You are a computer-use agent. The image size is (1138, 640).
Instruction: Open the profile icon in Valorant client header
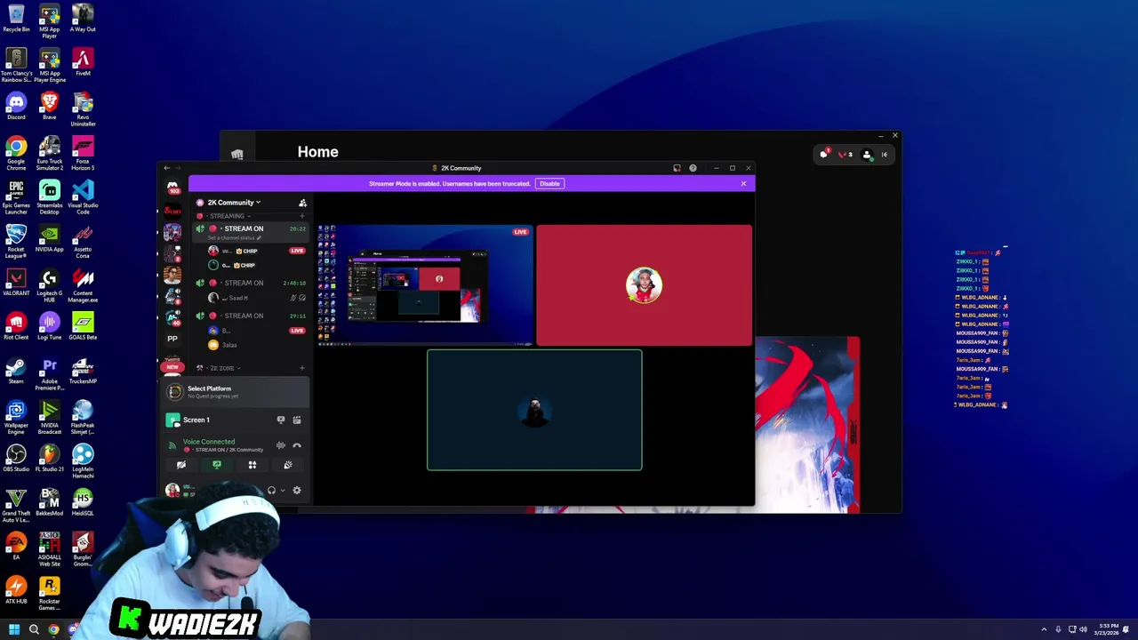[x=867, y=155]
